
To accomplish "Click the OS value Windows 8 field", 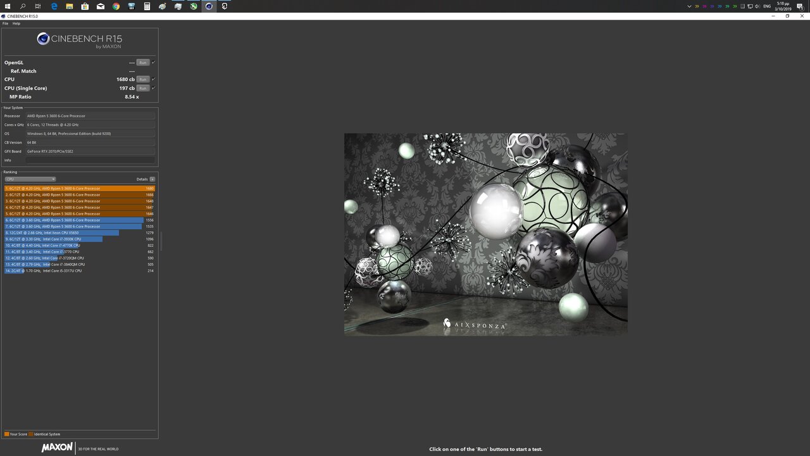I will tap(90, 134).
